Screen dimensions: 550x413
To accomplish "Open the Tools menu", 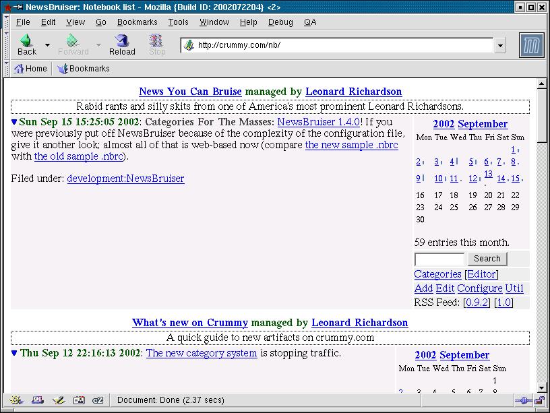I will point(178,22).
